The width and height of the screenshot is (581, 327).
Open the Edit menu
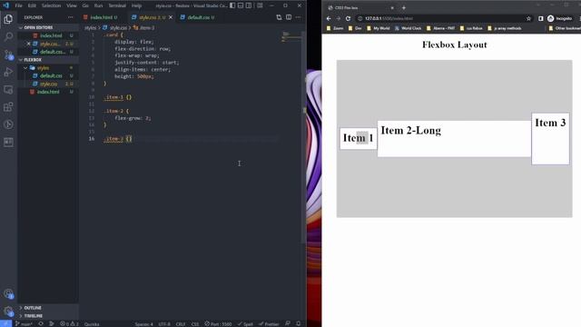(32, 5)
